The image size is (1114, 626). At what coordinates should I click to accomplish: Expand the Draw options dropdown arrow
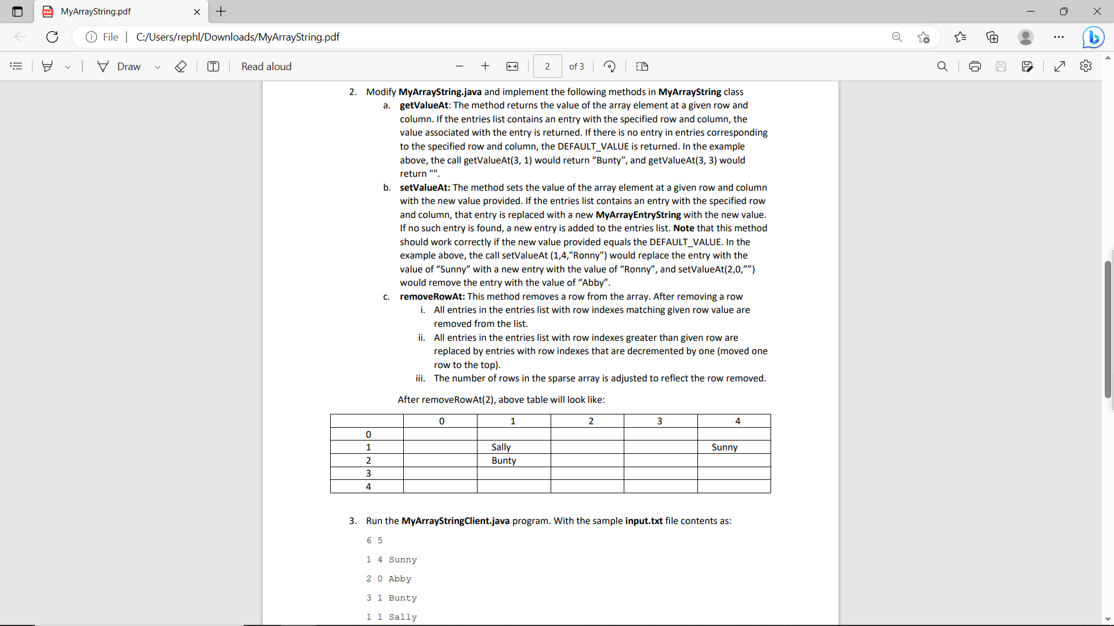[x=157, y=67]
